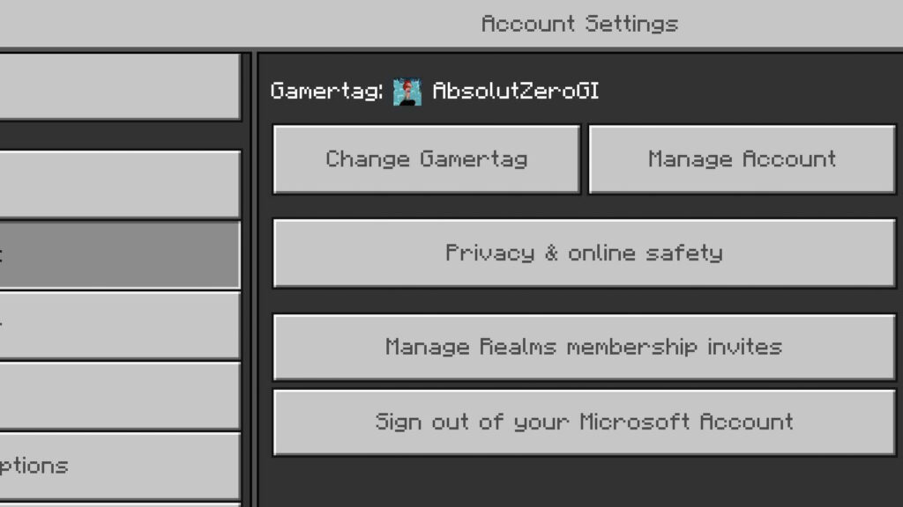Image resolution: width=903 pixels, height=507 pixels.
Task: Click the AbsolutZeroGI gamertag name
Action: 515,91
